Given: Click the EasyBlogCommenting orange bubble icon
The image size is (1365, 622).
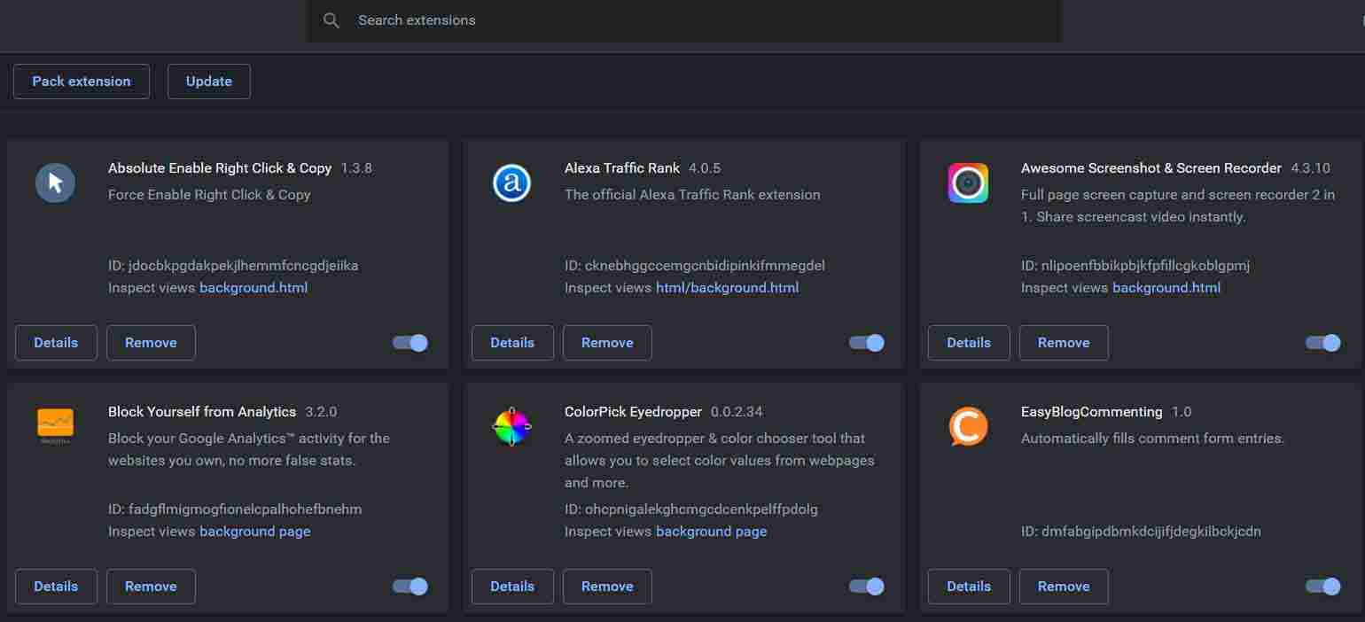Looking at the screenshot, I should pos(968,427).
